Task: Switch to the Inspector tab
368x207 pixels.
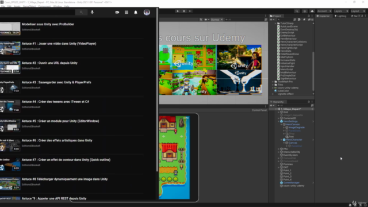Action: pyautogui.click(x=323, y=16)
